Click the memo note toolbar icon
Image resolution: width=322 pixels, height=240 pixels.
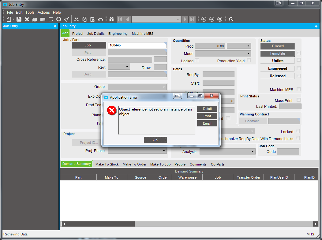pyautogui.click(x=51, y=19)
